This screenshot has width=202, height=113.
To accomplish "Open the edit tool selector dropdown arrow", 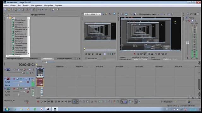I will coord(78,102).
